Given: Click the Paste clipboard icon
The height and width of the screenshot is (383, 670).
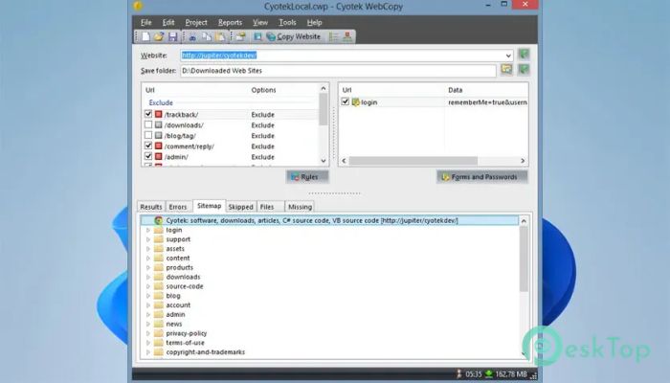Looking at the screenshot, I should click(x=220, y=36).
